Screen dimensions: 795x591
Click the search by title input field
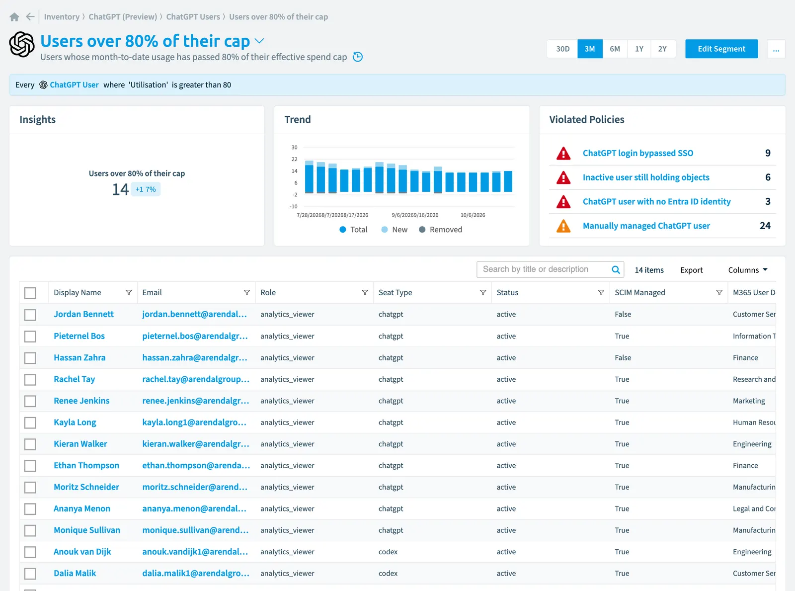pyautogui.click(x=544, y=269)
